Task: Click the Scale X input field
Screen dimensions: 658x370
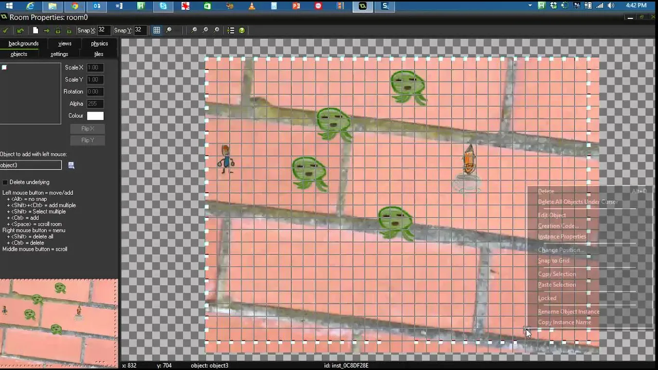Action: coord(95,67)
